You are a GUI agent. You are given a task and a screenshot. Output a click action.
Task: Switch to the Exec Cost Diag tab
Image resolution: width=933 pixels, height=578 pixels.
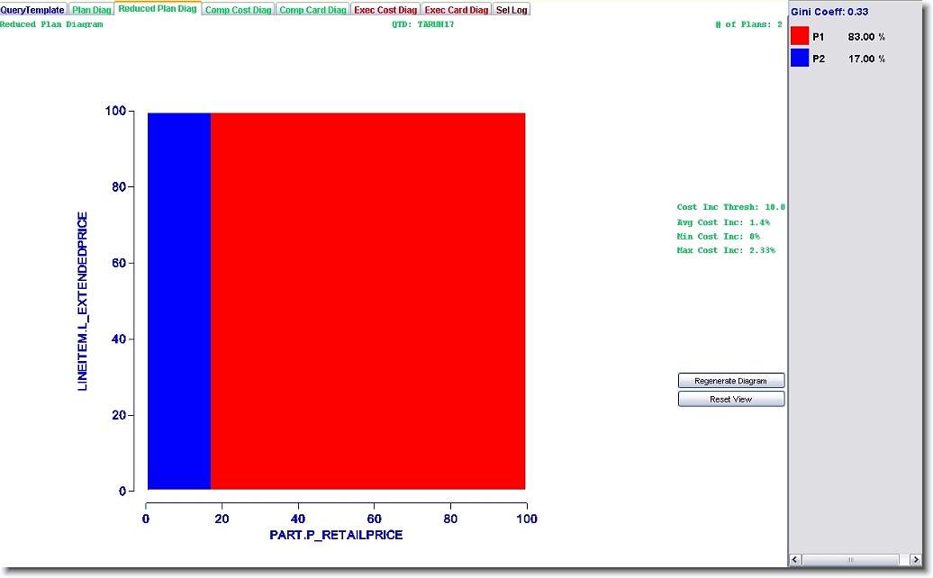[x=385, y=10]
